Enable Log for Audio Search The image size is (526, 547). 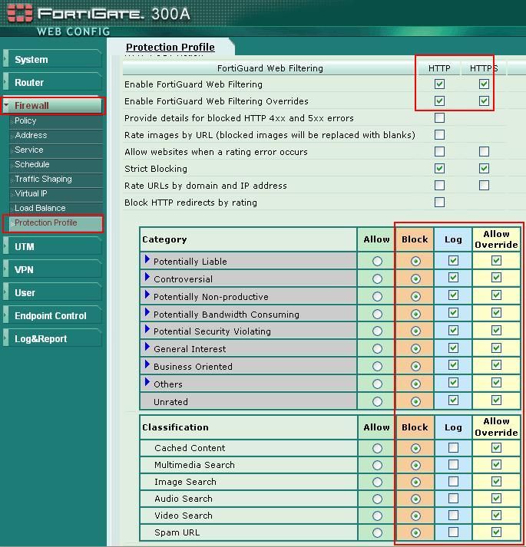point(453,498)
